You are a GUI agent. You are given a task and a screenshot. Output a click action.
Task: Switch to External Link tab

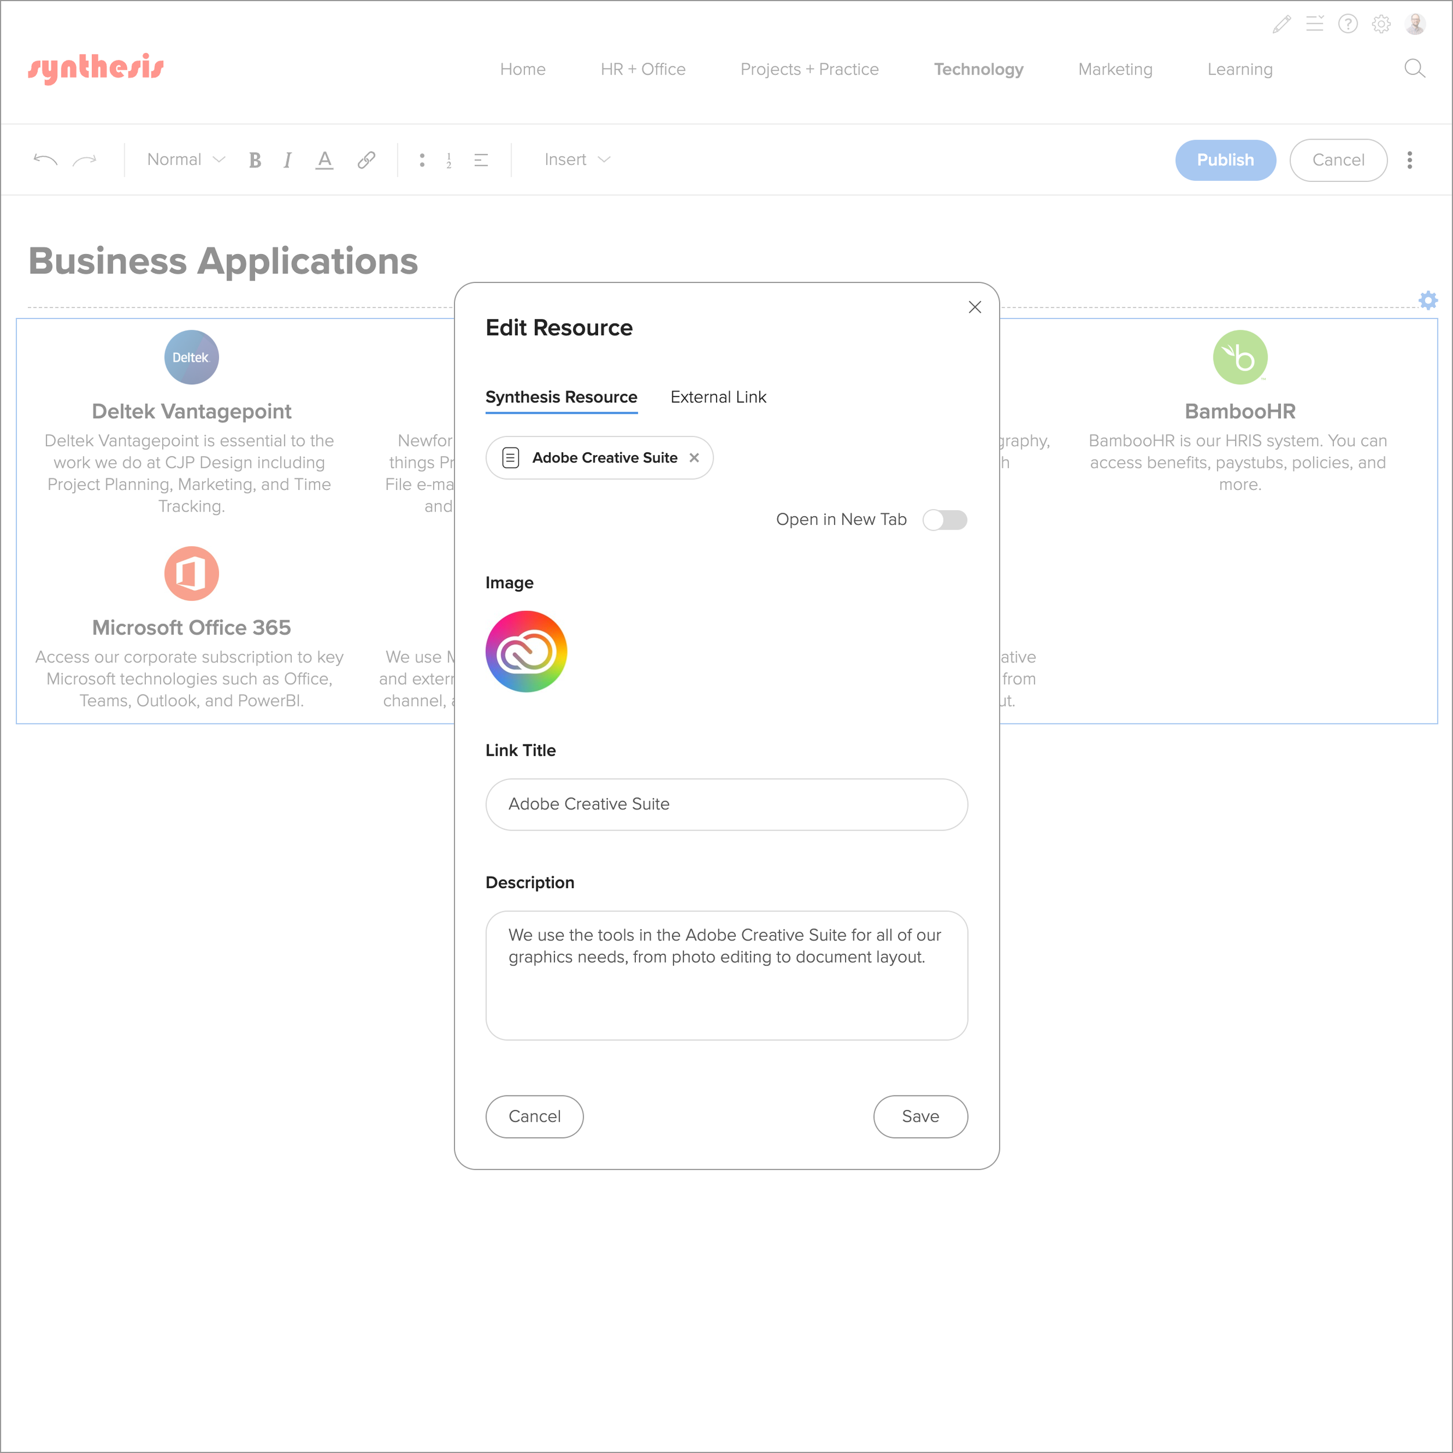(718, 397)
